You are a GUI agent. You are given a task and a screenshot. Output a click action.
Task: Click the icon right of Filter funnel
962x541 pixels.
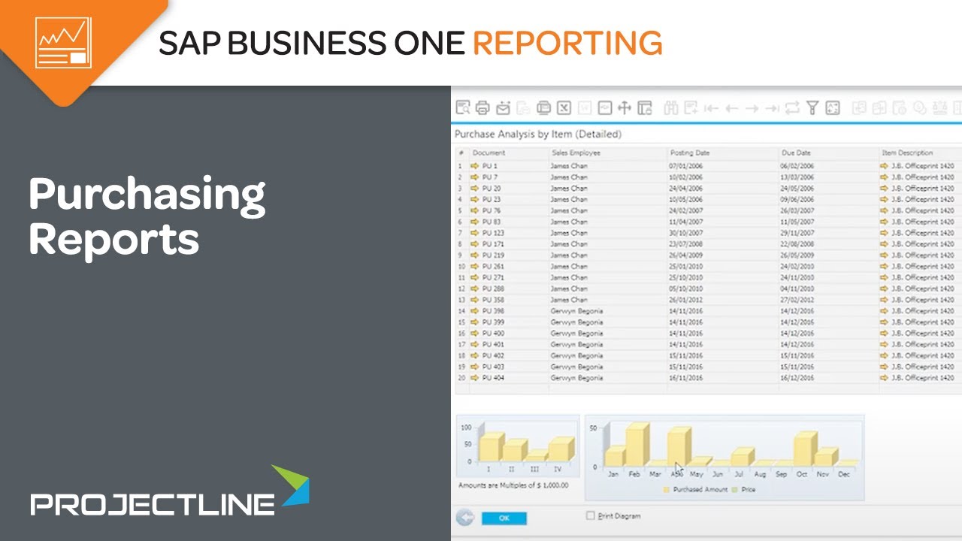[833, 108]
